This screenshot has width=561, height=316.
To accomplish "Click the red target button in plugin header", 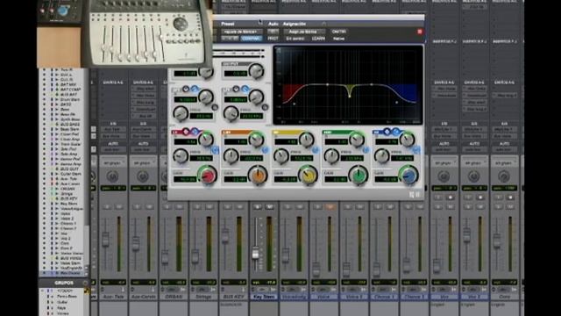I will click(x=420, y=32).
